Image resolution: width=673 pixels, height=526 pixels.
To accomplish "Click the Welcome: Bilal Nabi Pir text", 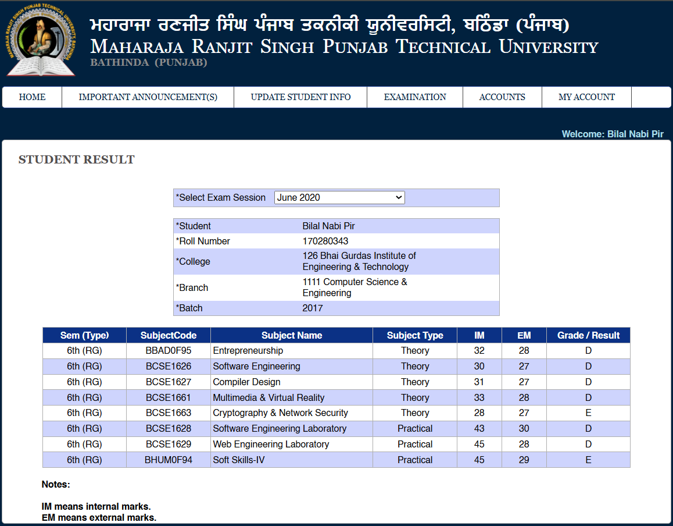I will pos(612,134).
